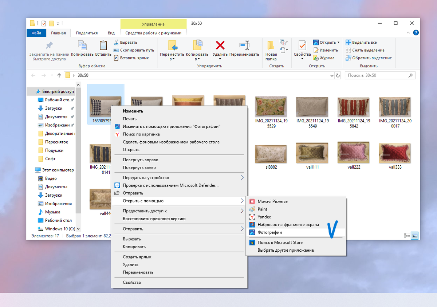Open with Фотографии app

point(296,232)
